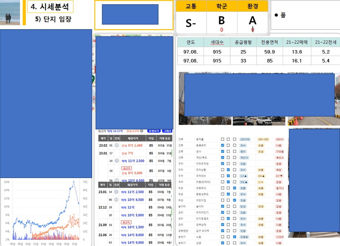Select the 59.9 전용면적 cell
Screen dimensions: 340x246
coord(270,52)
